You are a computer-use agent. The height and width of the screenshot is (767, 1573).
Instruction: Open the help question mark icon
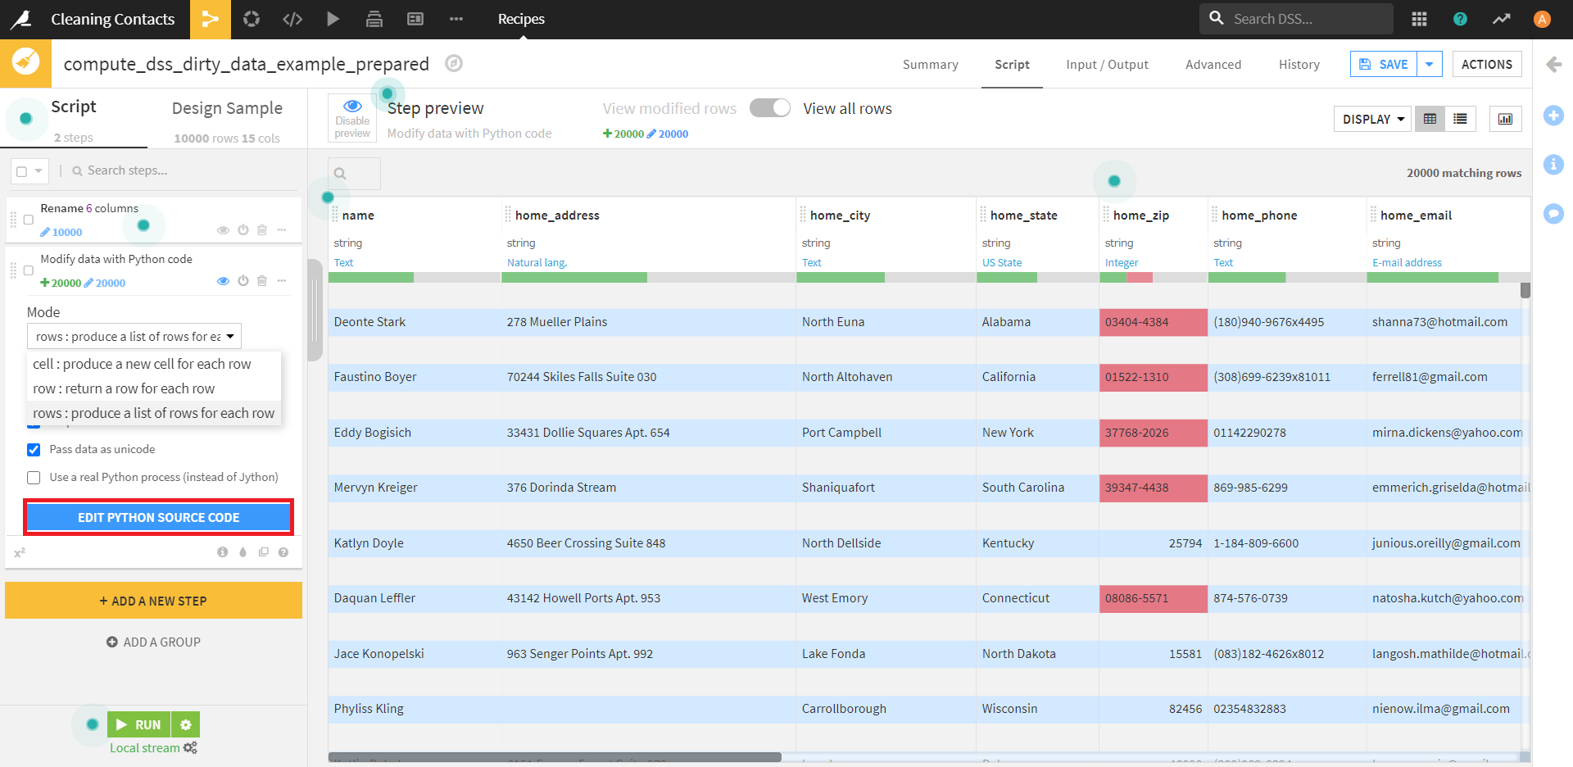[x=1460, y=19]
